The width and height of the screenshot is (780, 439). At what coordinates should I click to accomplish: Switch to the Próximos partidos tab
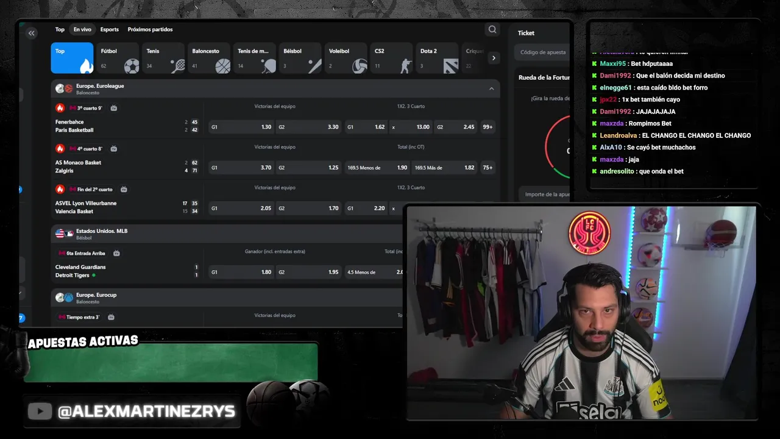click(x=150, y=29)
